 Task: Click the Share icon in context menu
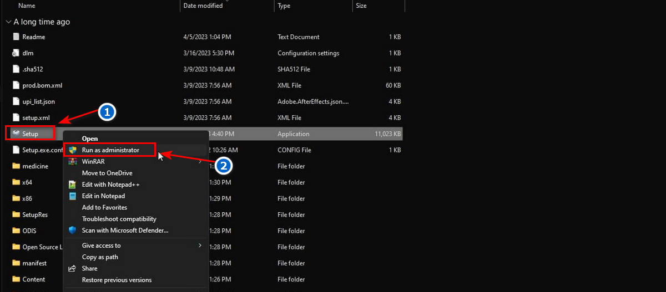72,268
